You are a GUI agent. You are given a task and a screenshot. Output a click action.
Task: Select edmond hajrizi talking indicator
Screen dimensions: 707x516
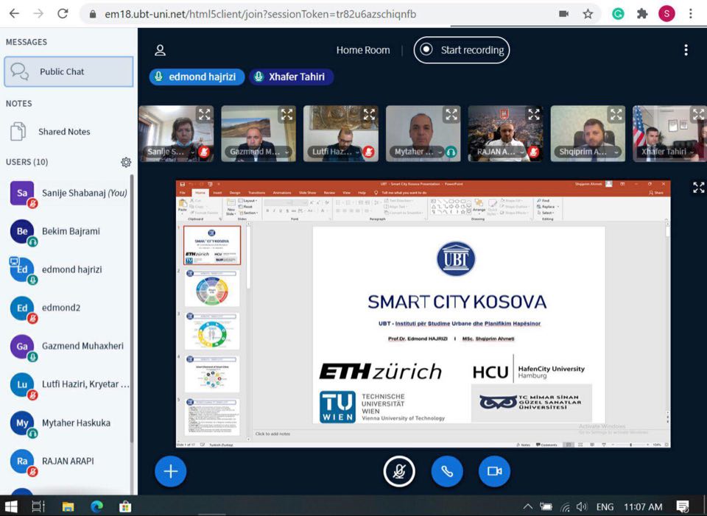pos(197,77)
